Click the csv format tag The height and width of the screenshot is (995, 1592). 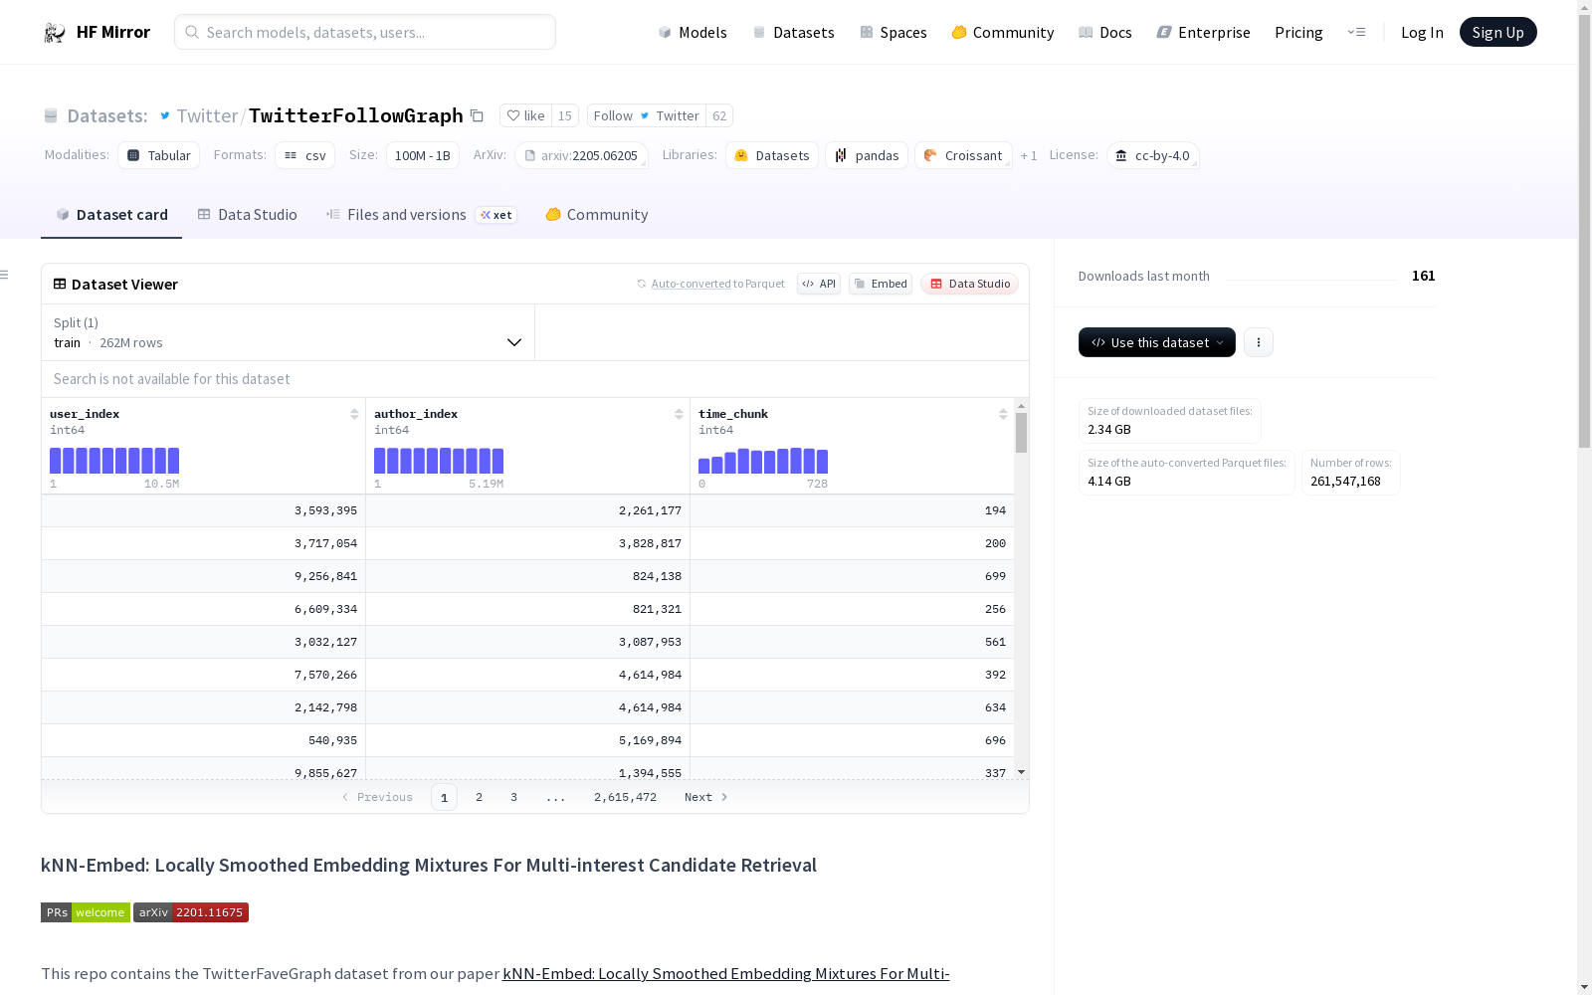coord(305,155)
